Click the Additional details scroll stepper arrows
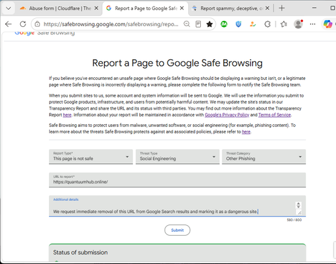336x264 pixels. [298, 205]
